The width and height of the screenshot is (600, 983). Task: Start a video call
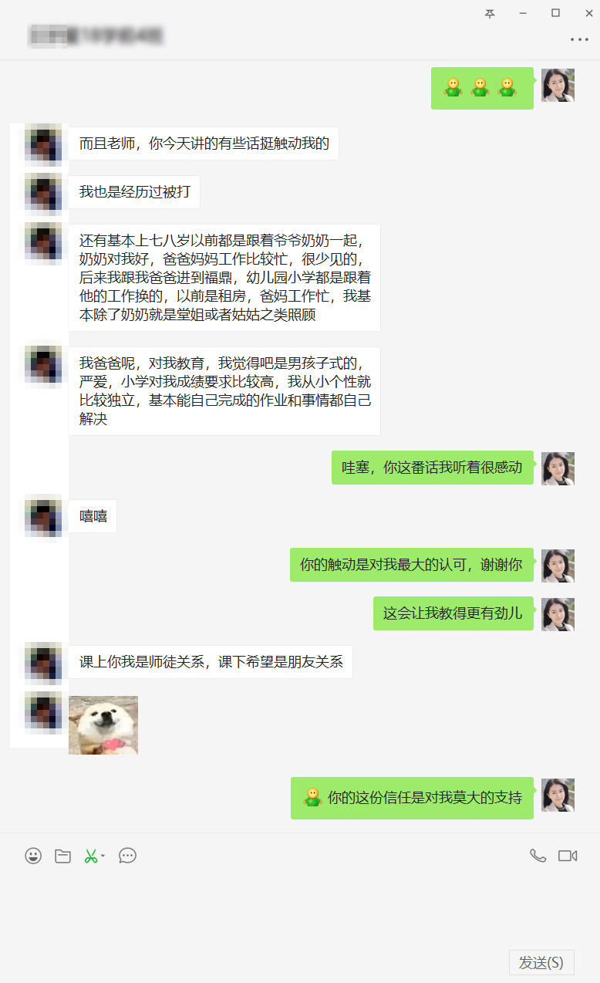[568, 856]
